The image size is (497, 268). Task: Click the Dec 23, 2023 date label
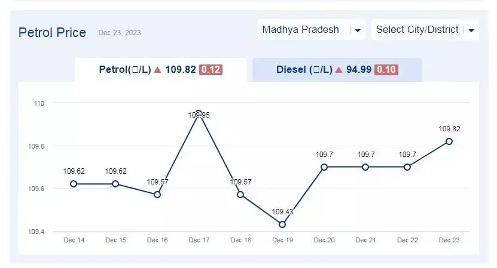120,33
